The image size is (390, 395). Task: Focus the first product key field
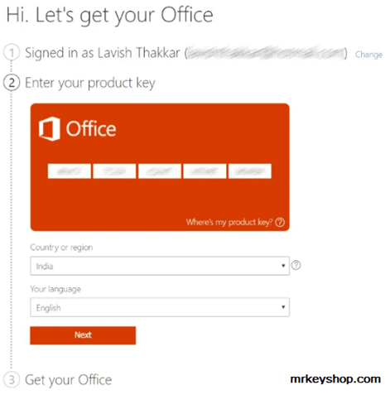click(70, 171)
